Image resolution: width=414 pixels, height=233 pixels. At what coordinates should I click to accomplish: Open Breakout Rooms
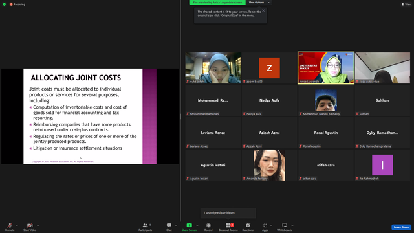228,227
